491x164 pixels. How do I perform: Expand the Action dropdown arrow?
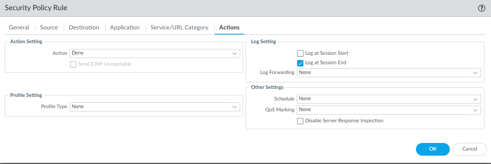tap(235, 53)
